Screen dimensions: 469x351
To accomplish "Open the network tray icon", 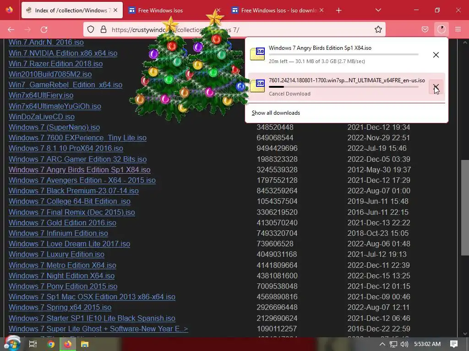I will click(x=393, y=344).
